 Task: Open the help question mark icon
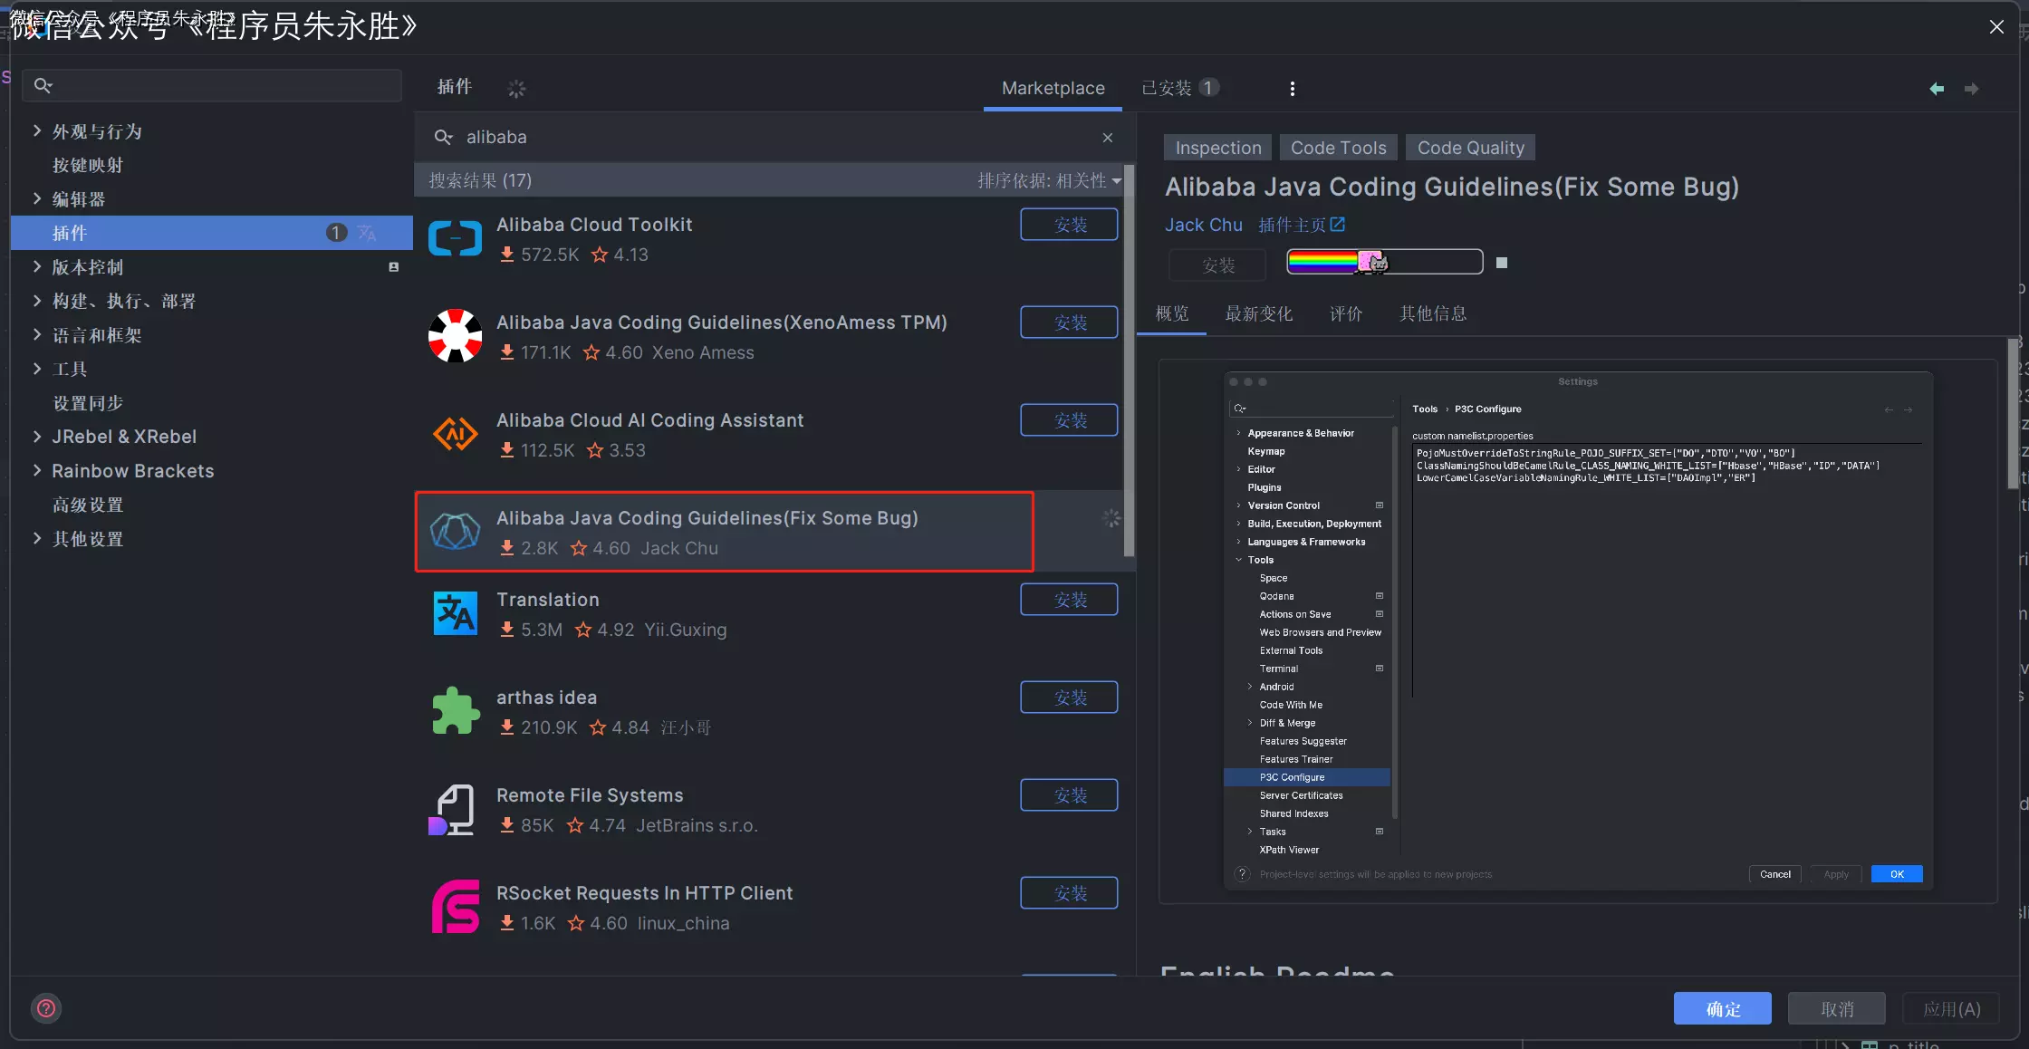pyautogui.click(x=46, y=1008)
